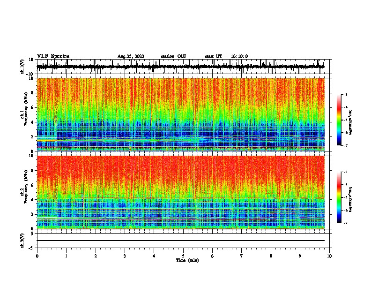Click the "8" kHz tick of ch.2 spectrogram

pyautogui.click(x=32, y=171)
